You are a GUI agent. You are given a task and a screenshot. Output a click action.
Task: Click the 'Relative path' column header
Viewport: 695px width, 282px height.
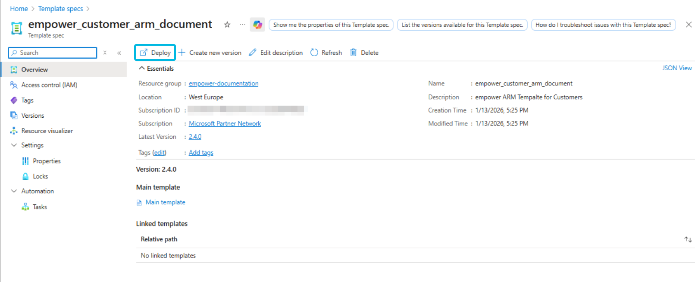tap(159, 239)
